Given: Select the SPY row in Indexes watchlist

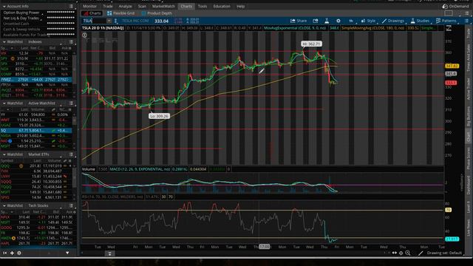Looking at the screenshot, I should coord(36,58).
